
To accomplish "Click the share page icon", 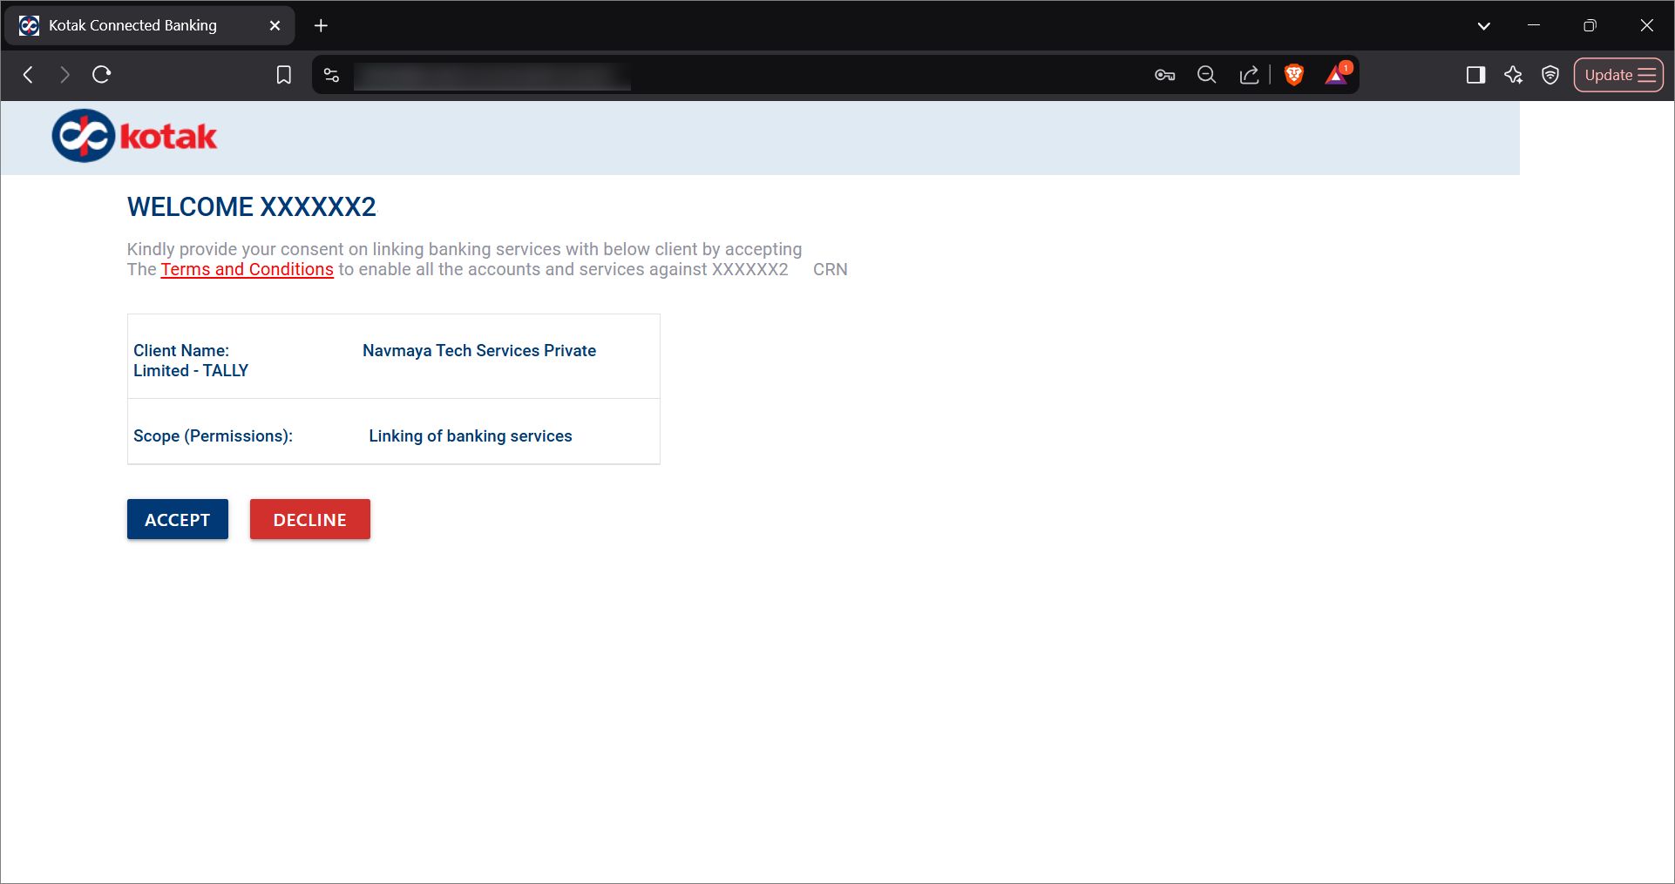I will [x=1249, y=75].
